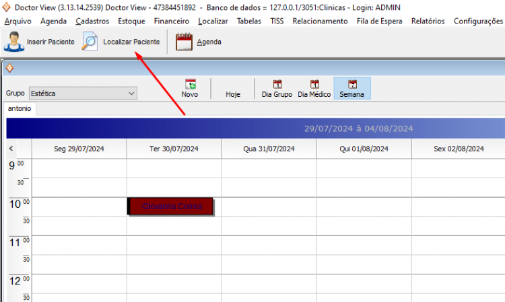This screenshot has height=302, width=505.
Task: Click the Novo appointment icon
Action: click(190, 84)
